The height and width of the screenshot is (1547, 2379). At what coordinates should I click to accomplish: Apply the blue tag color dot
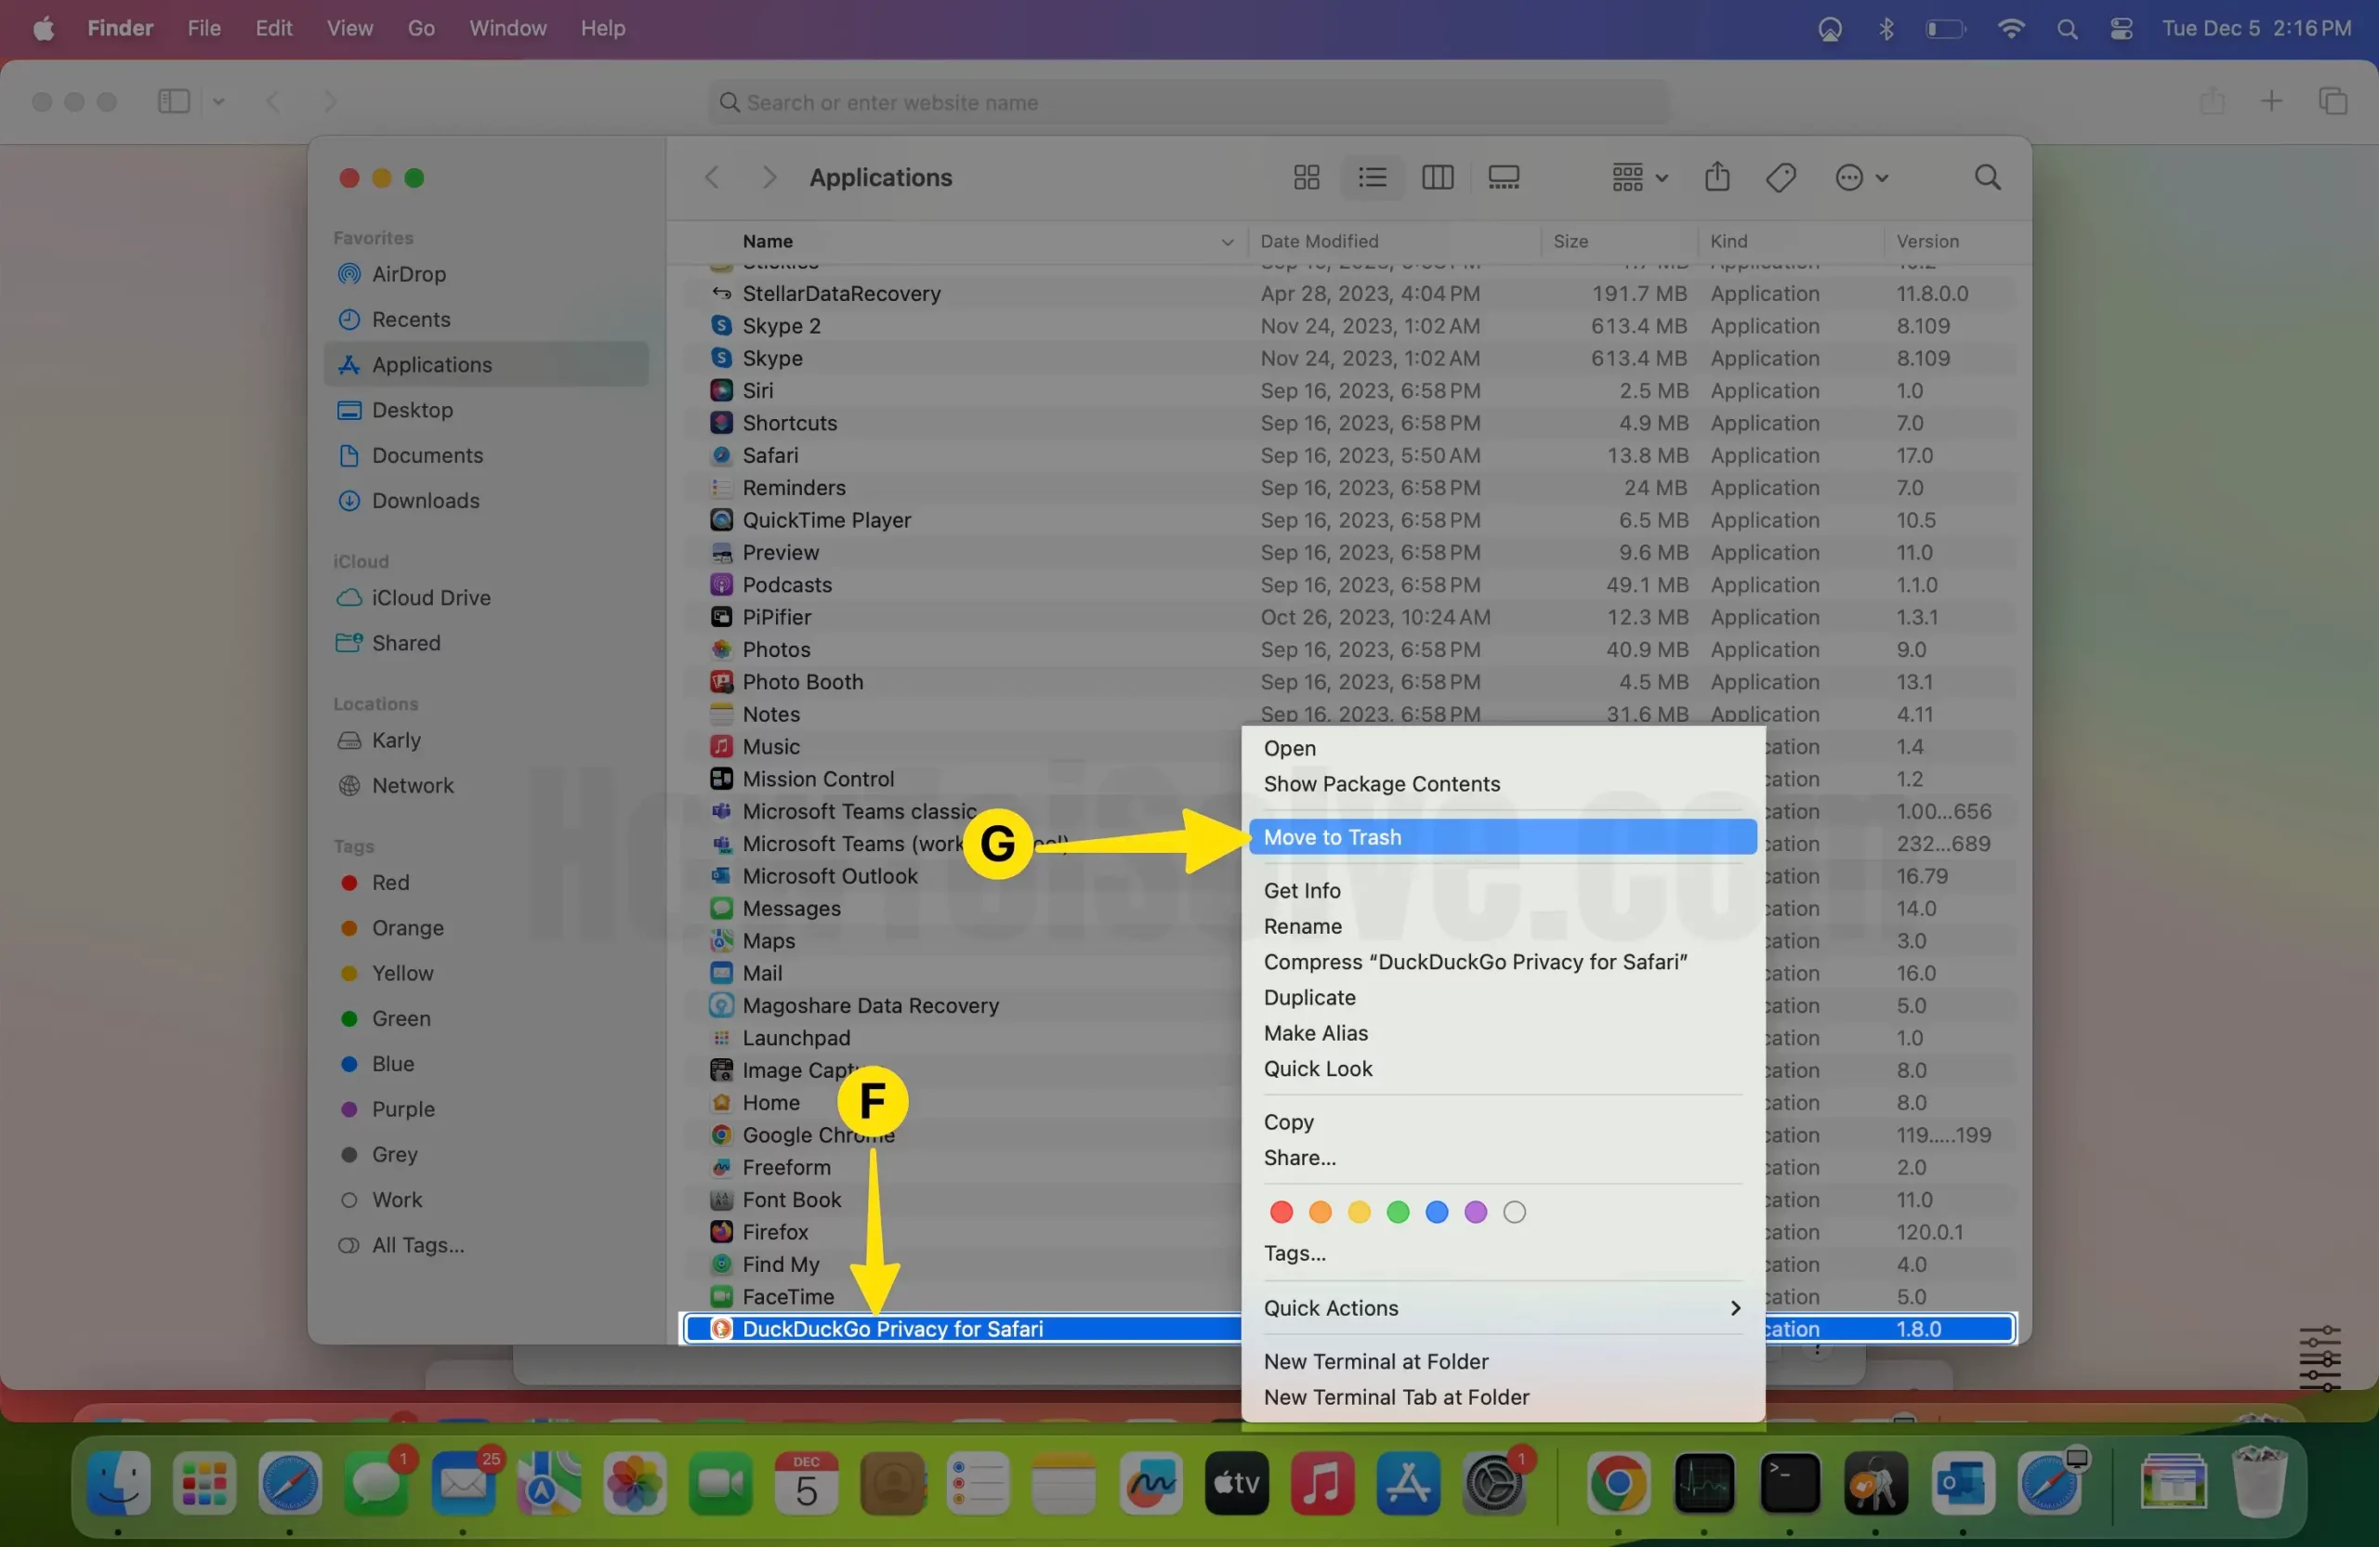tap(1437, 1213)
